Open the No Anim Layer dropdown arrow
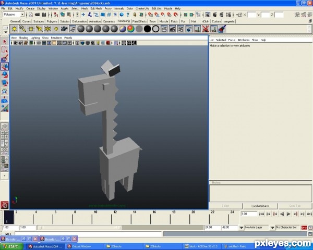Image resolution: width=313 pixels, height=250 pixels. click(x=241, y=228)
